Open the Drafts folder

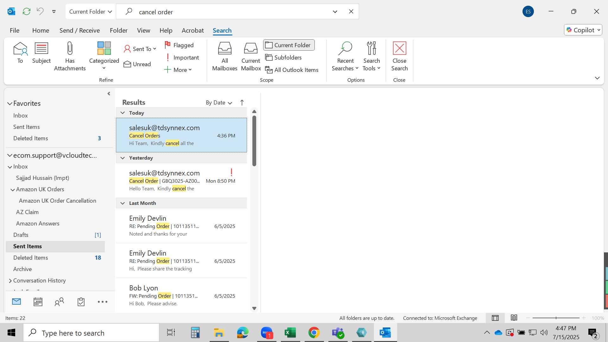click(55, 235)
